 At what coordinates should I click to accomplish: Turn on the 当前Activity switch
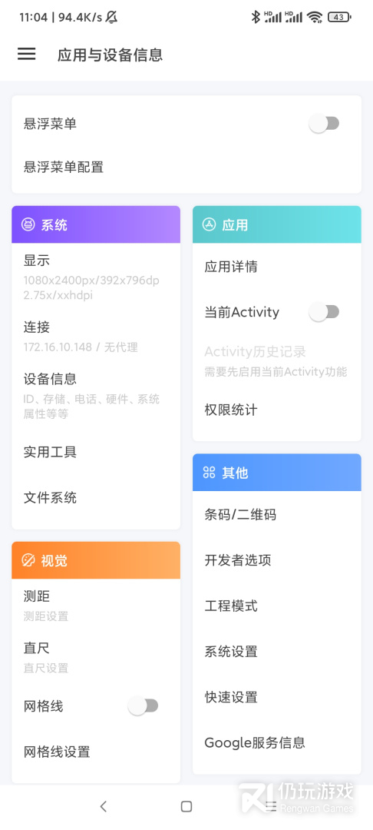coord(324,312)
